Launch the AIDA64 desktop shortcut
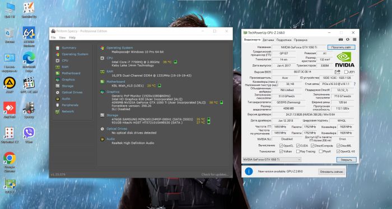 point(29,36)
